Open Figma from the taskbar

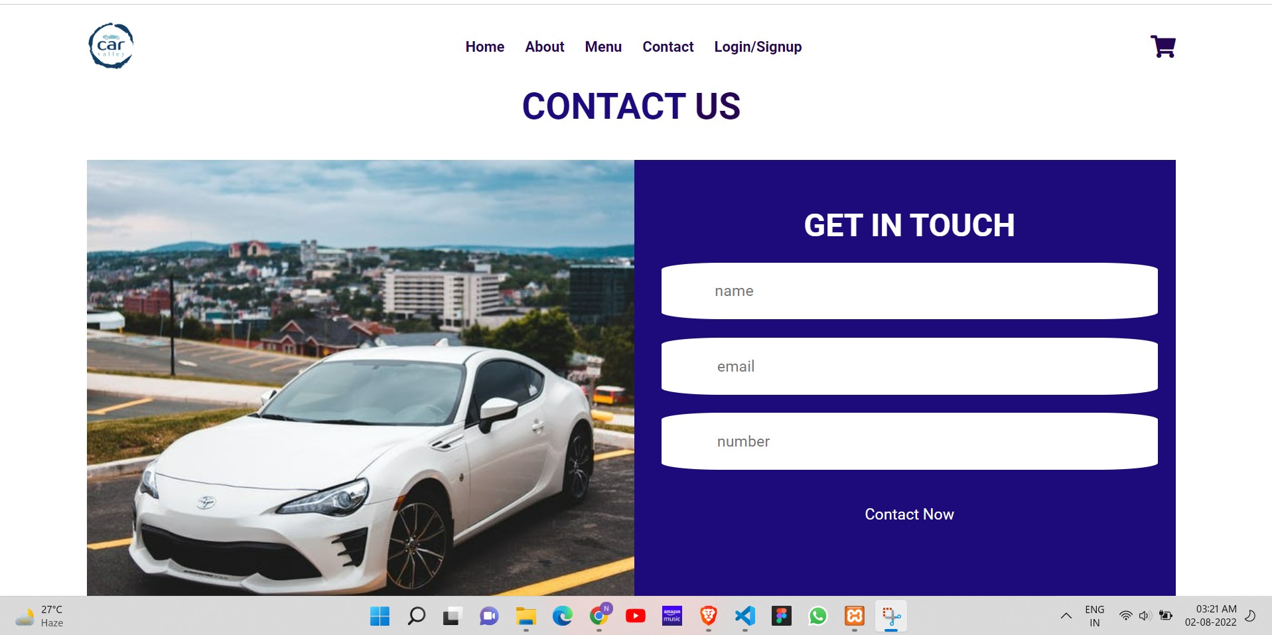[x=782, y=616]
